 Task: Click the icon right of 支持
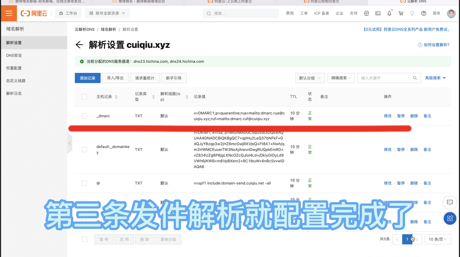(x=367, y=13)
